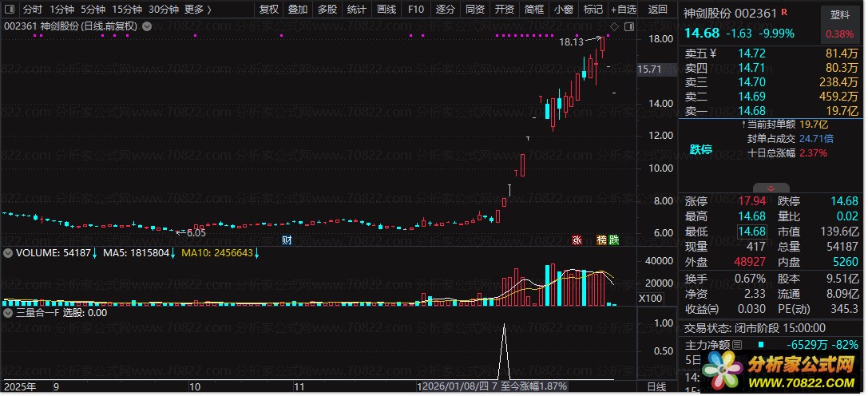Switch to the 5分钟 period tab

pyautogui.click(x=93, y=10)
